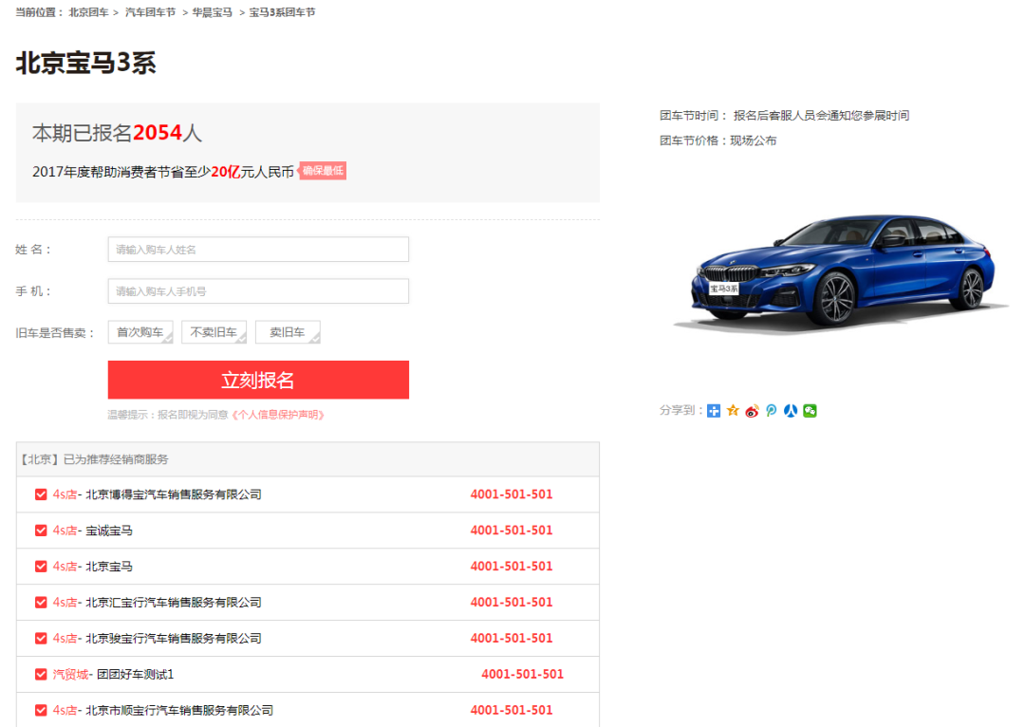Click the 2017年度帮助消费者节省 savings text
1025x727 pixels.
[x=163, y=173]
